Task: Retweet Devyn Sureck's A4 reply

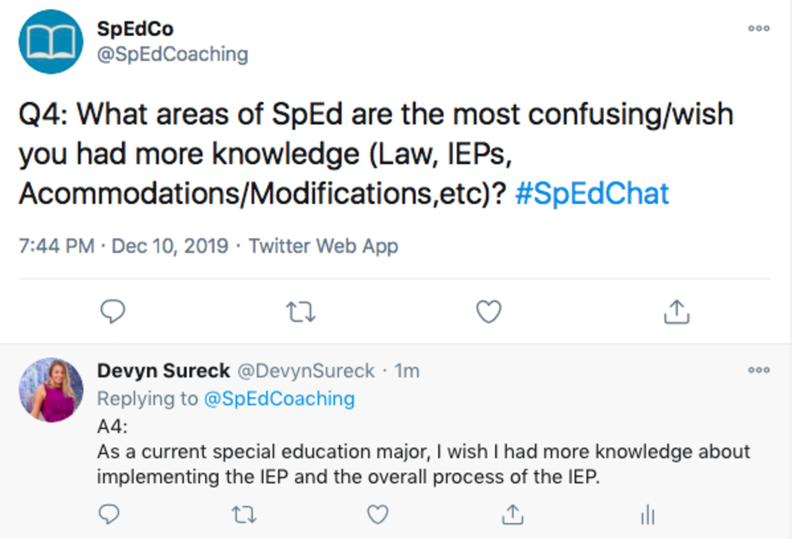Action: tap(244, 515)
